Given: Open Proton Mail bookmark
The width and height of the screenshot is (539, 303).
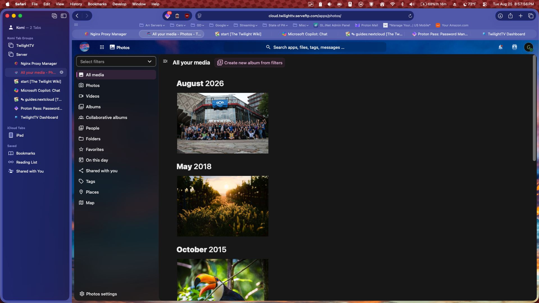Looking at the screenshot, I should [367, 25].
